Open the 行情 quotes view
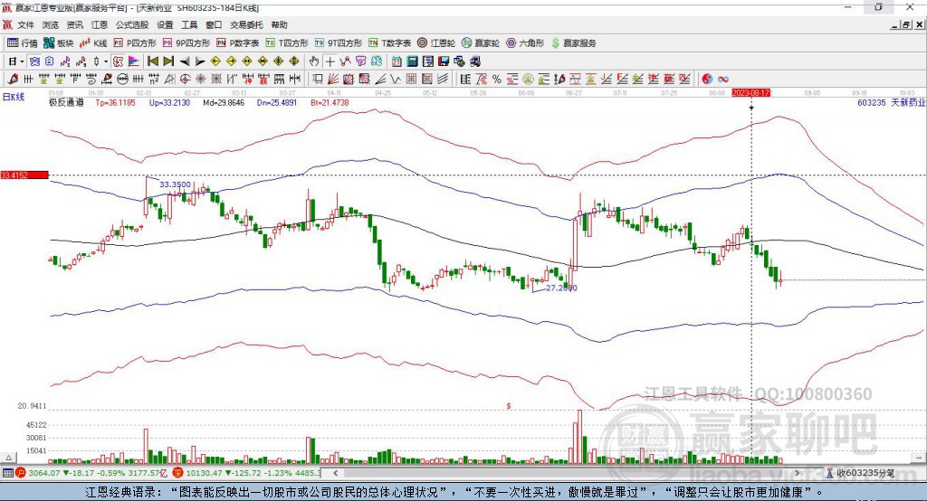Viewport: 927px width, 501px height. tap(22, 43)
